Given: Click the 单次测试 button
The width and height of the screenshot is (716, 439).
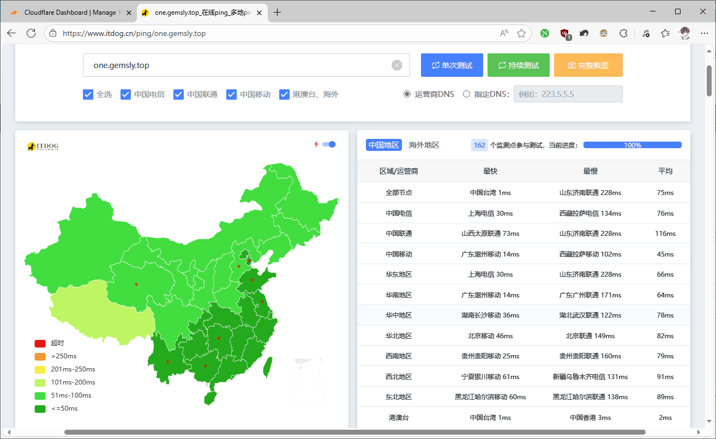Looking at the screenshot, I should coord(452,65).
